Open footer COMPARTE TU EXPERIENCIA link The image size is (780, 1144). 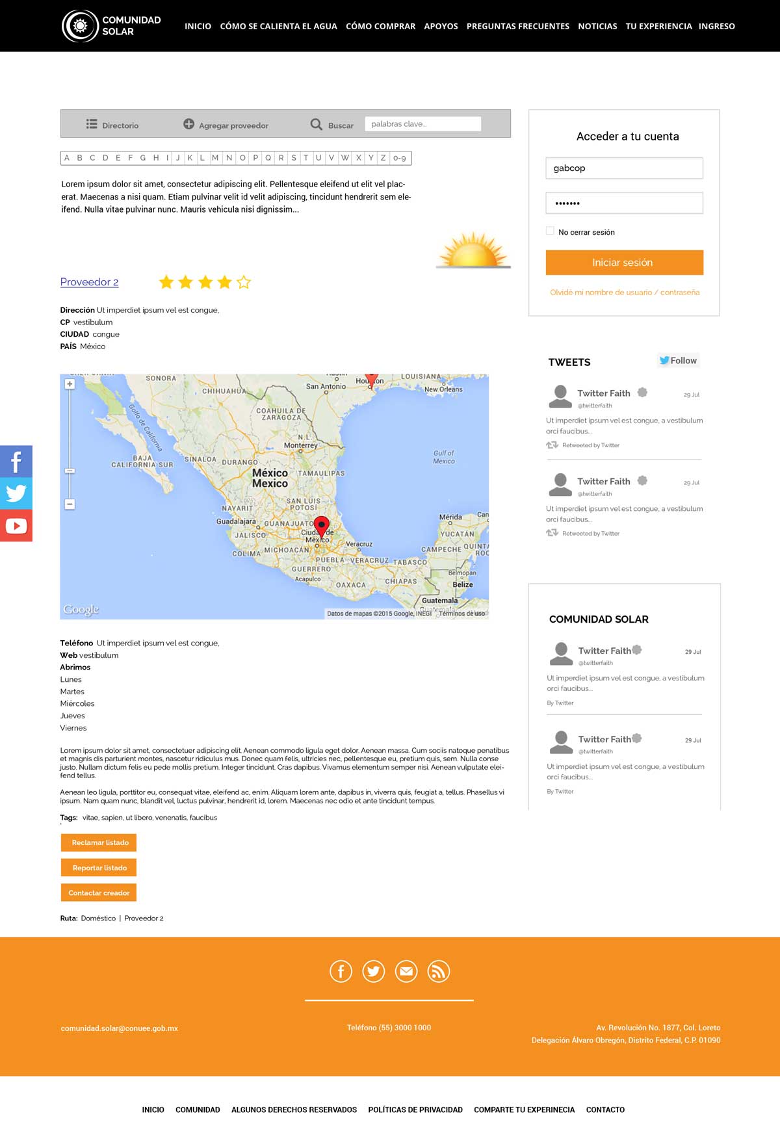[x=524, y=1110]
